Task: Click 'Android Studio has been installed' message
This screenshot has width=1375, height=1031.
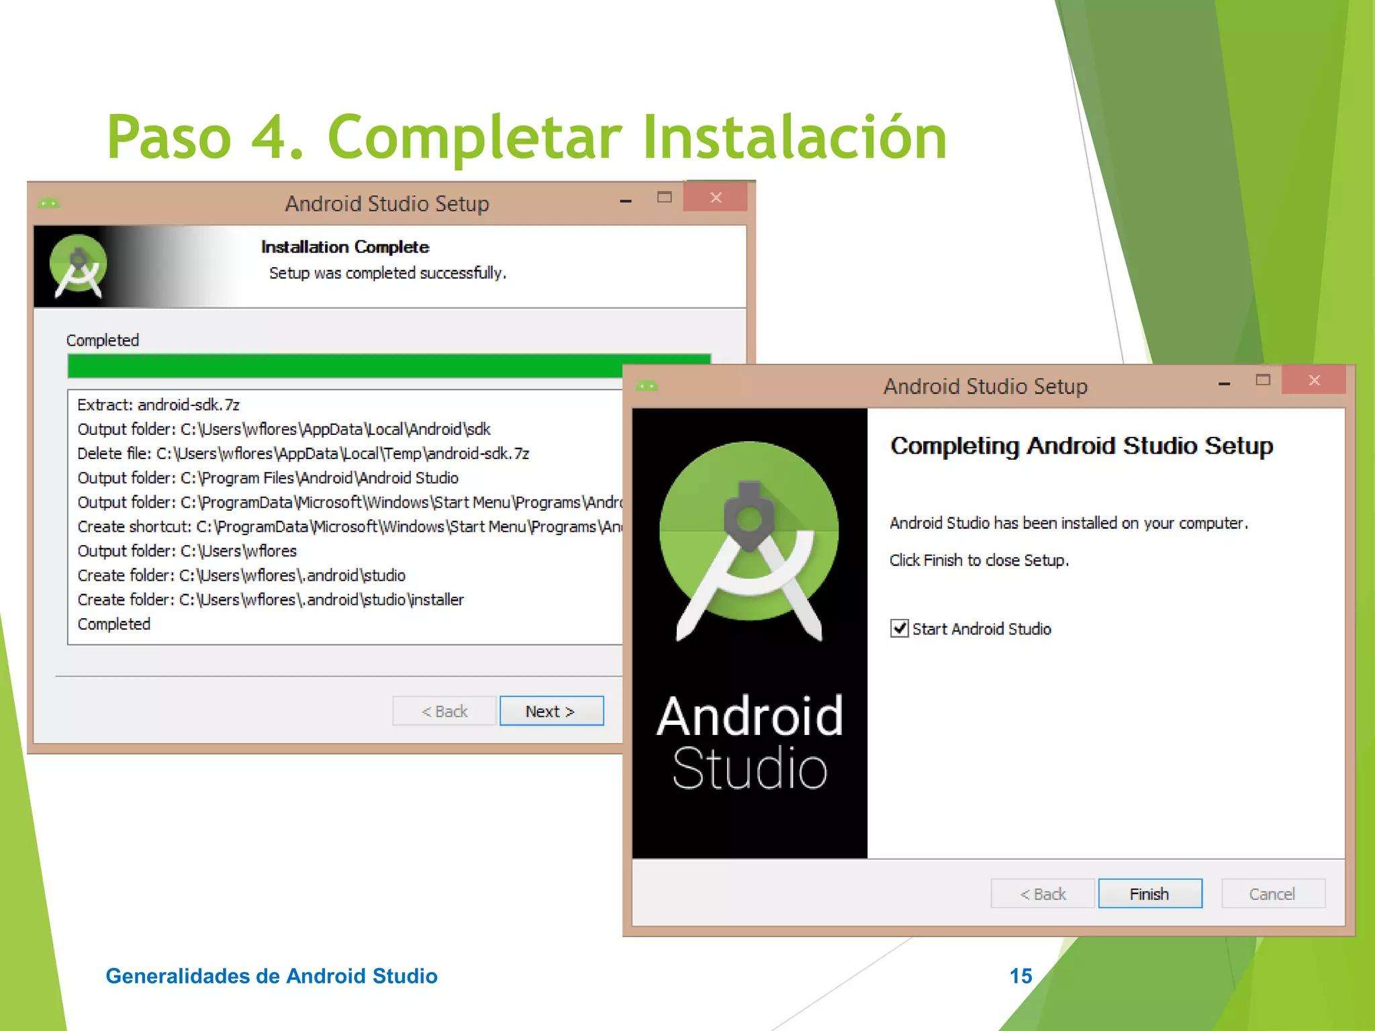Action: 1069,523
